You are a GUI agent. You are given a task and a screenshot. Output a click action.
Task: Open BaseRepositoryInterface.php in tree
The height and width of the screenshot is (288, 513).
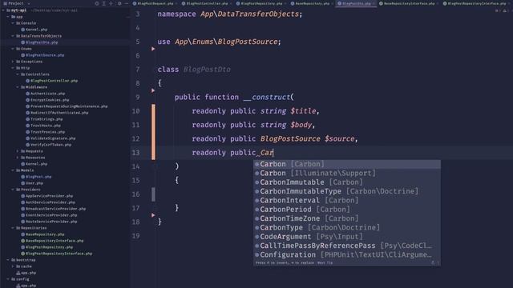[x=52, y=241]
